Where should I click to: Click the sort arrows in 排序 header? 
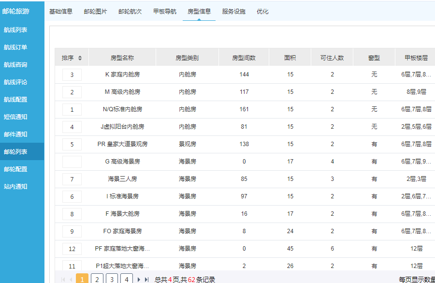(x=80, y=58)
